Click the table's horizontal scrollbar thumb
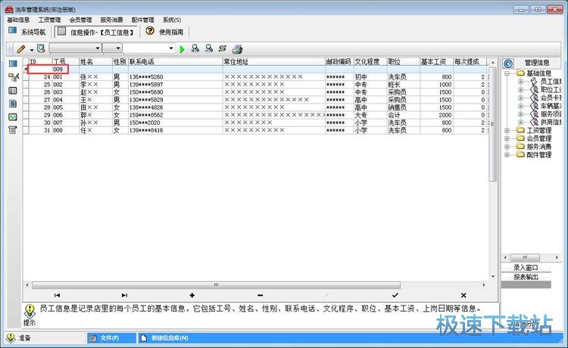This screenshot has height=348, width=568. click(x=216, y=285)
